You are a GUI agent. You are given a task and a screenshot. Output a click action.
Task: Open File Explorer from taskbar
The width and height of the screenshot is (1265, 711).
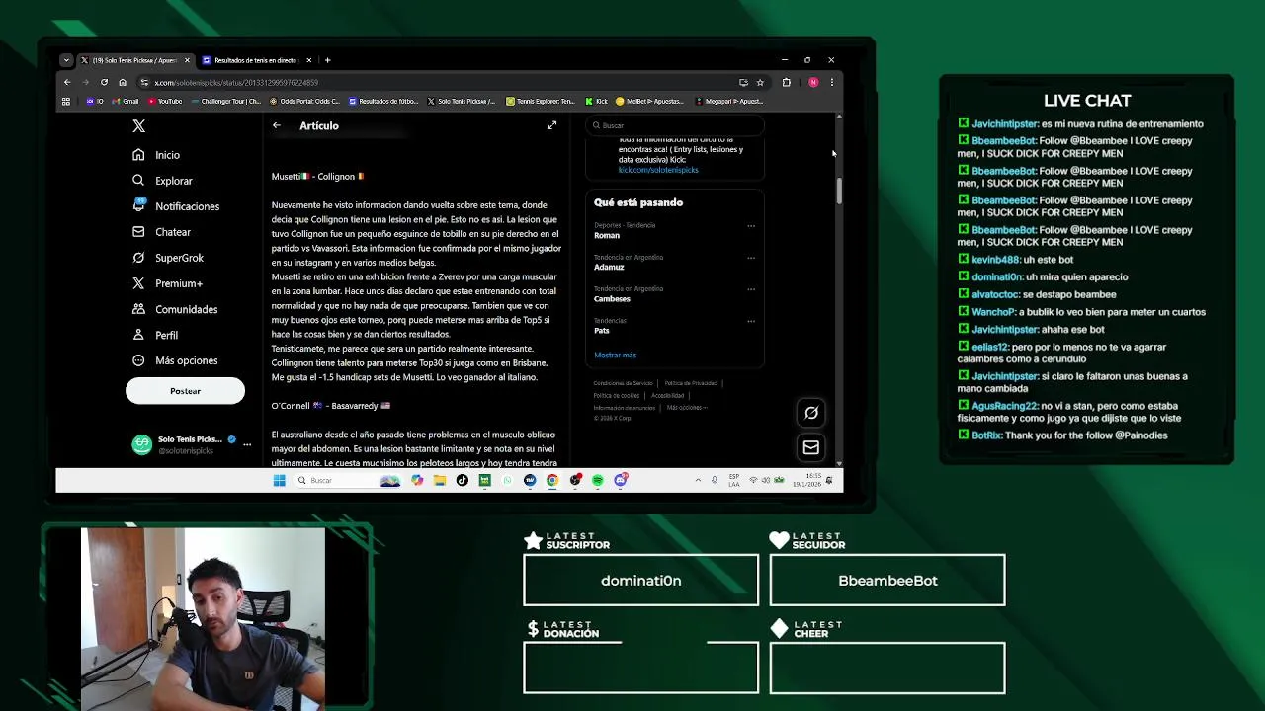click(x=439, y=480)
